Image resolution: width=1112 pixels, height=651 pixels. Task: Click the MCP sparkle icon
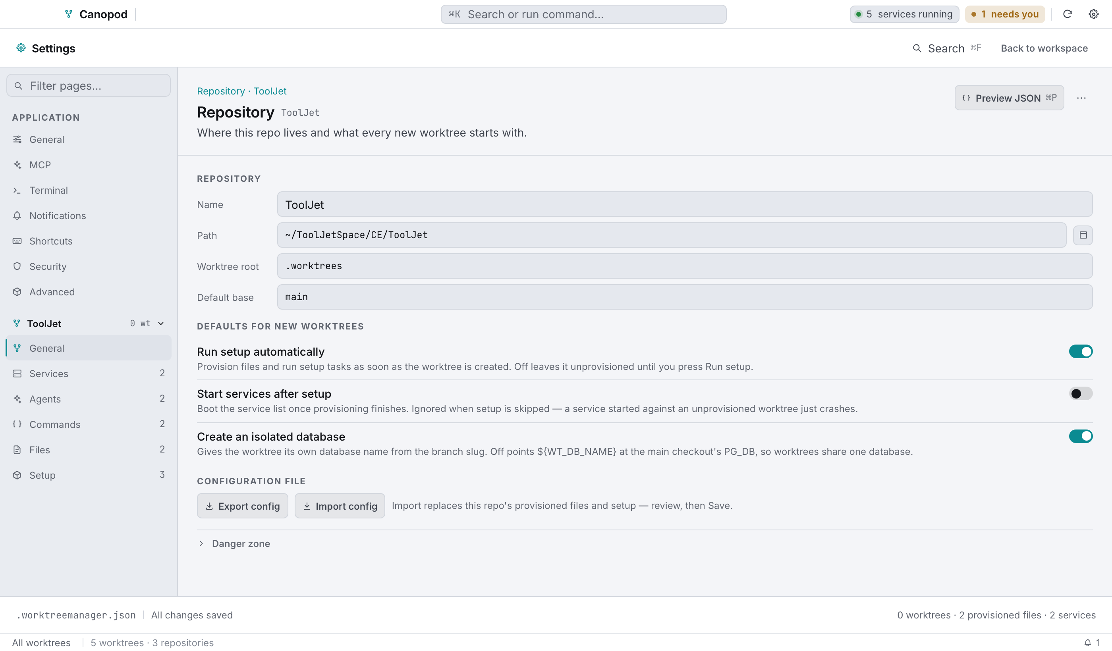click(x=17, y=164)
